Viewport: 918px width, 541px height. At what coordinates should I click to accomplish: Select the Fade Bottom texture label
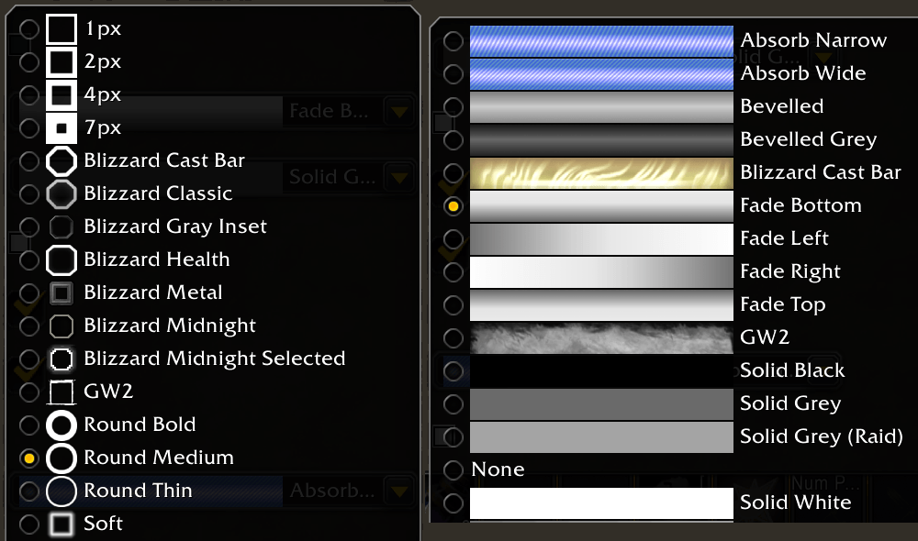(x=800, y=205)
